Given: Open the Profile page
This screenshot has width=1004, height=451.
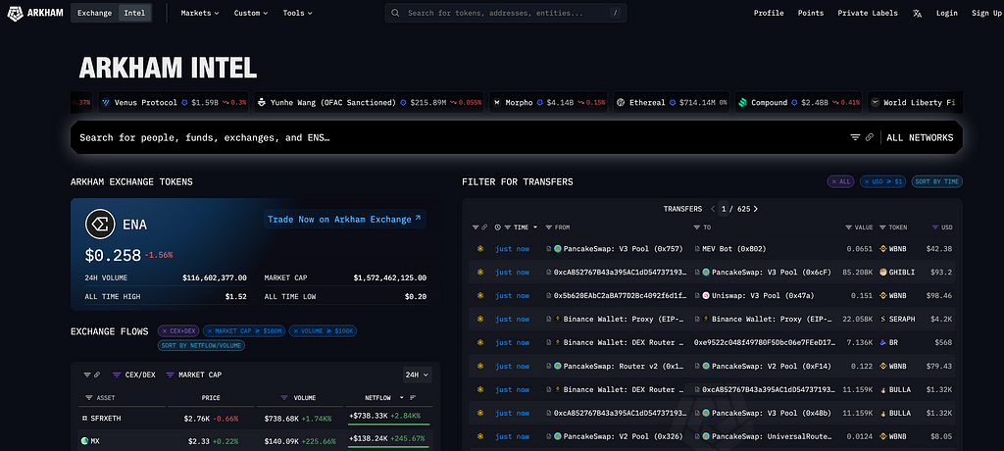Looking at the screenshot, I should tap(769, 13).
